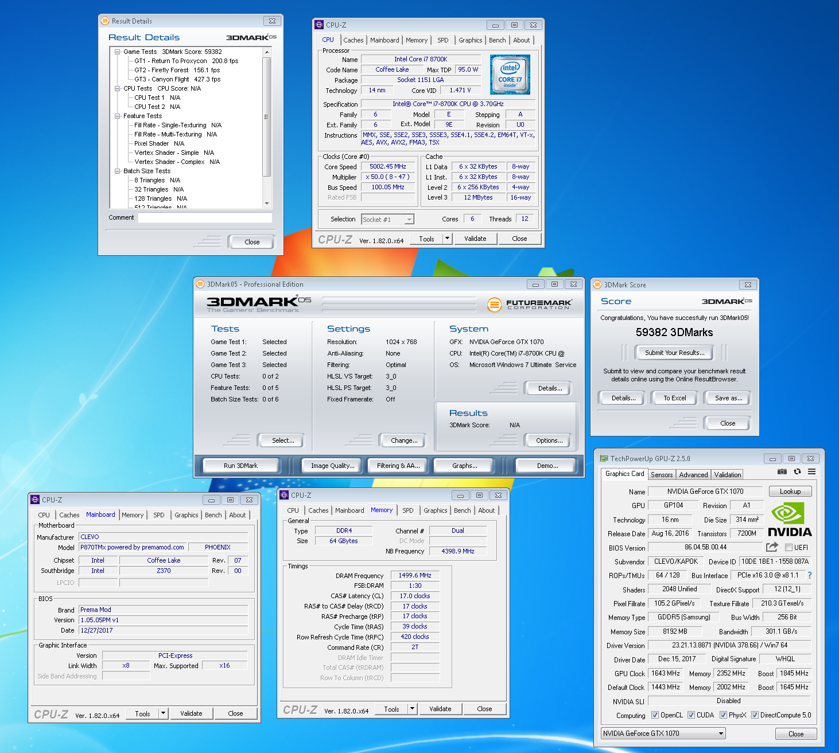Open the GPU-Z hamburger menu
The height and width of the screenshot is (753, 839).
coord(811,471)
